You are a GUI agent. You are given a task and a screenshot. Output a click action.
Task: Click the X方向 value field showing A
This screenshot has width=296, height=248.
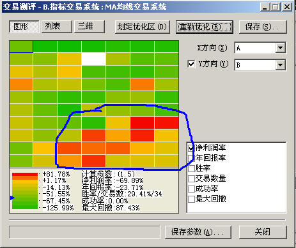[255, 48]
